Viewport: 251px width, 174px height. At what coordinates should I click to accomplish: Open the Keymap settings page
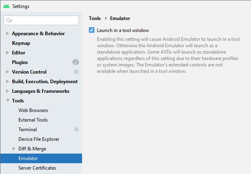pos(21,43)
